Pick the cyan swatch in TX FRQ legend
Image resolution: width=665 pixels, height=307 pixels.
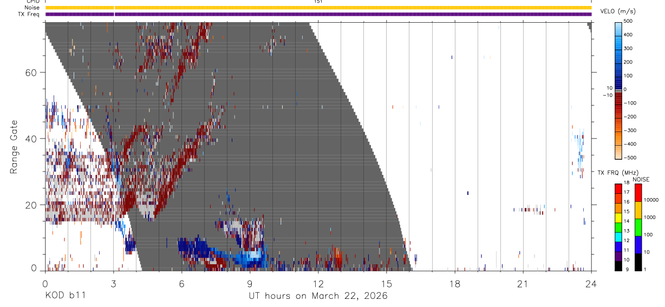pos(618,237)
